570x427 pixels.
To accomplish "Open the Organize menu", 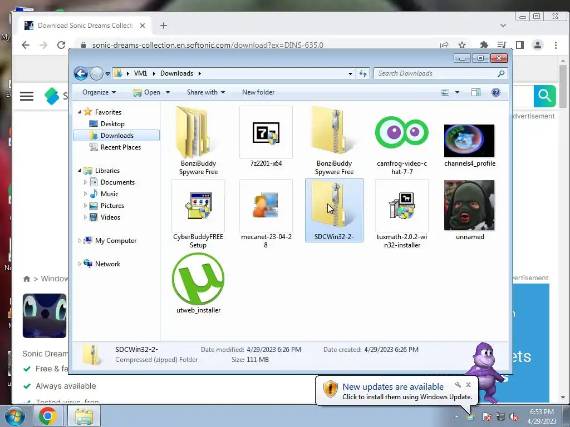I will coord(99,92).
